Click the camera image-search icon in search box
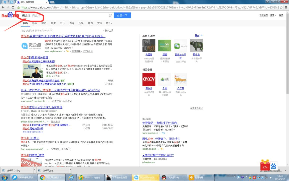 [x=110, y=16]
